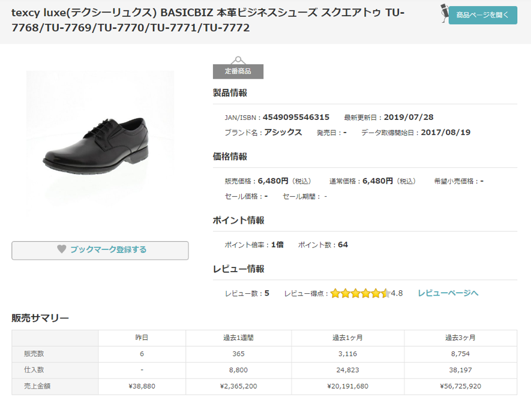Viewport: 531px width, 403px height.
Task: Open the レビューページへ link
Action: (448, 293)
